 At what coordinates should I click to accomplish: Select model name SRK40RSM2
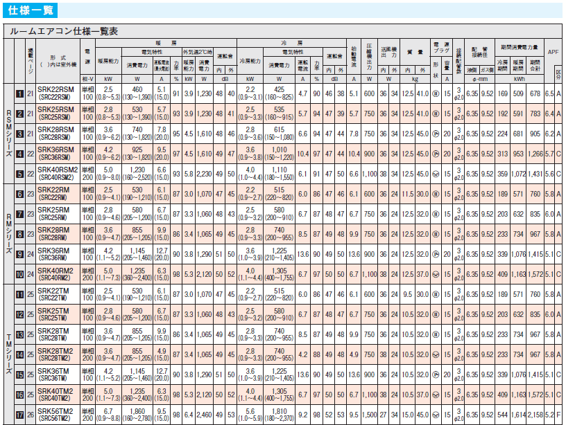point(58,170)
